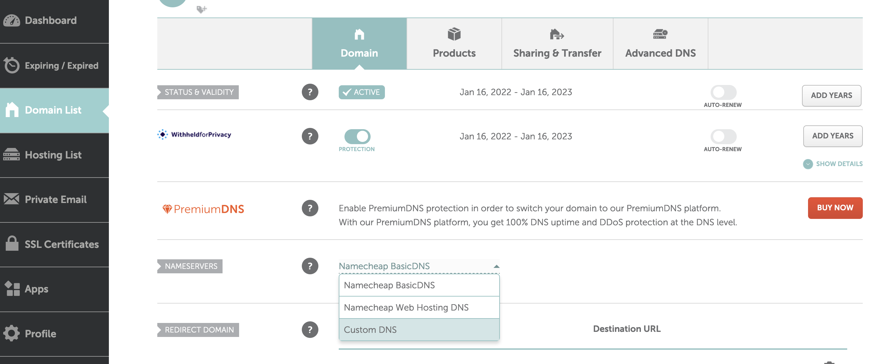Click Add Years for WithheldforPrivacy
This screenshot has width=894, height=364.
click(x=833, y=136)
